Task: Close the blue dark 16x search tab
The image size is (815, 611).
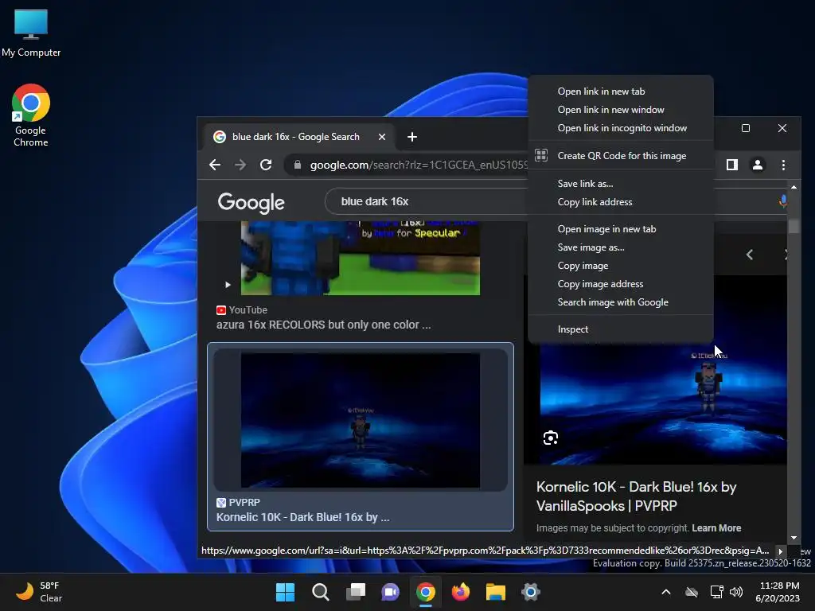Action: 382,137
